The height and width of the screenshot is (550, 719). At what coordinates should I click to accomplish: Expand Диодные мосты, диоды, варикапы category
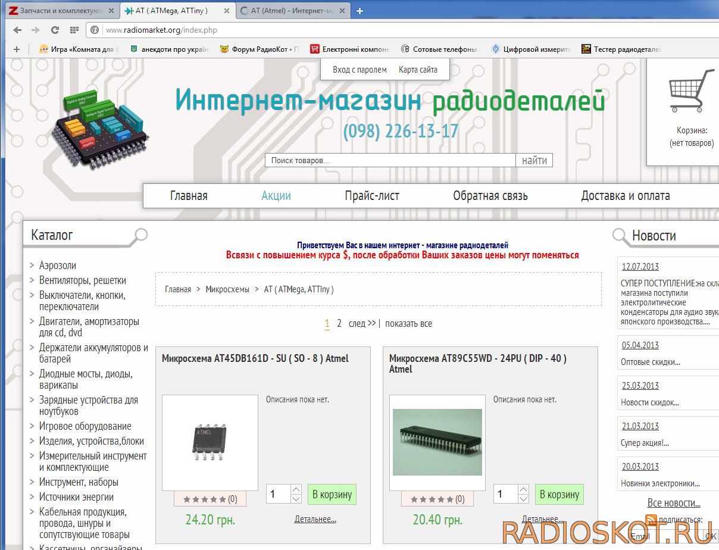tap(86, 379)
